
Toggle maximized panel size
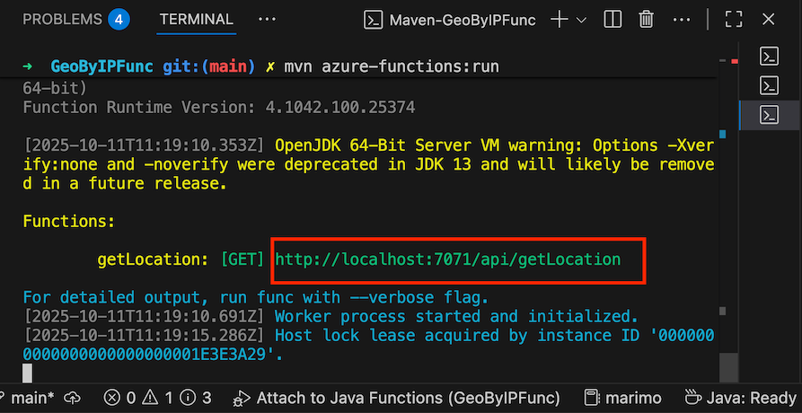point(733,20)
